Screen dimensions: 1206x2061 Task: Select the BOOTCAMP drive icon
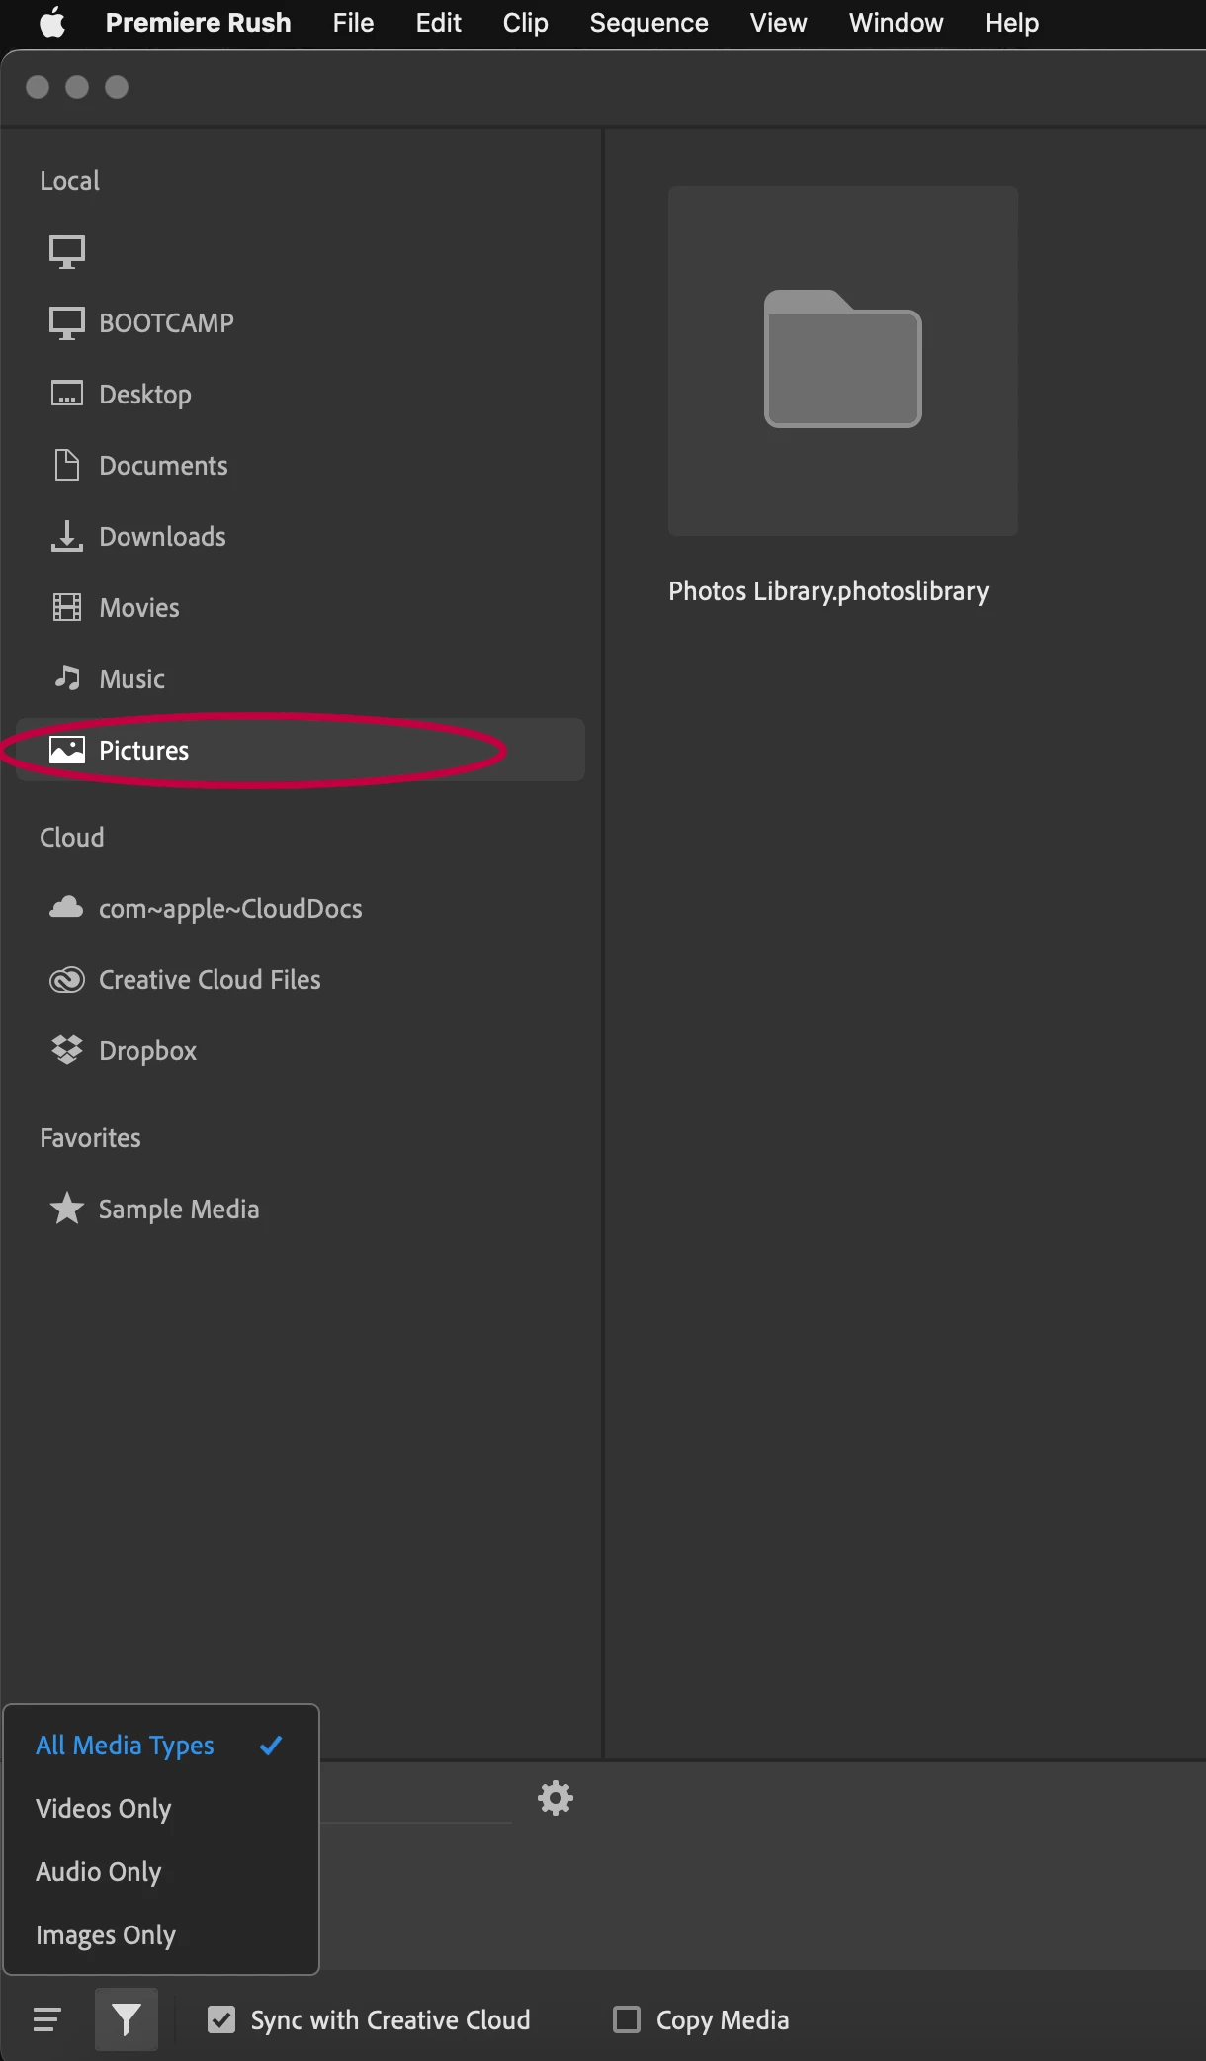pos(67,323)
